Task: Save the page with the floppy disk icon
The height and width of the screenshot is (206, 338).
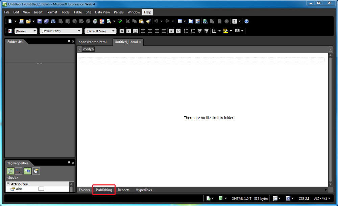Action: [x=40, y=21]
